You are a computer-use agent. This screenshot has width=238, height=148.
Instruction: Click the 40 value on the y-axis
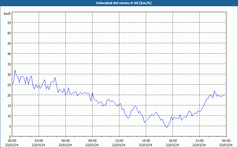coord(9,54)
